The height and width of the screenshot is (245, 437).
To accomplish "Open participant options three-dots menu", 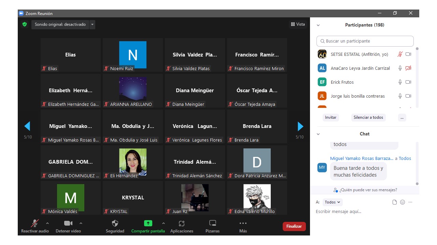I will click(x=402, y=117).
